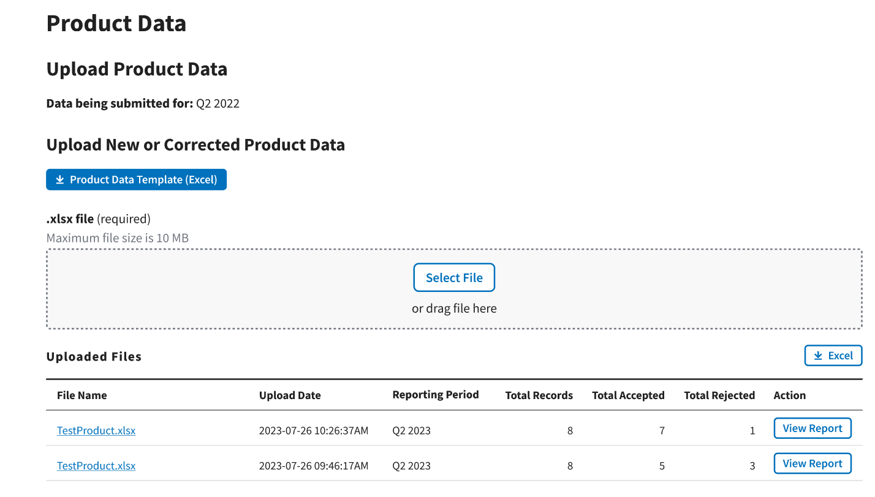Screen dimensions: 875x497
Task: Click the Action column header
Action: point(789,395)
